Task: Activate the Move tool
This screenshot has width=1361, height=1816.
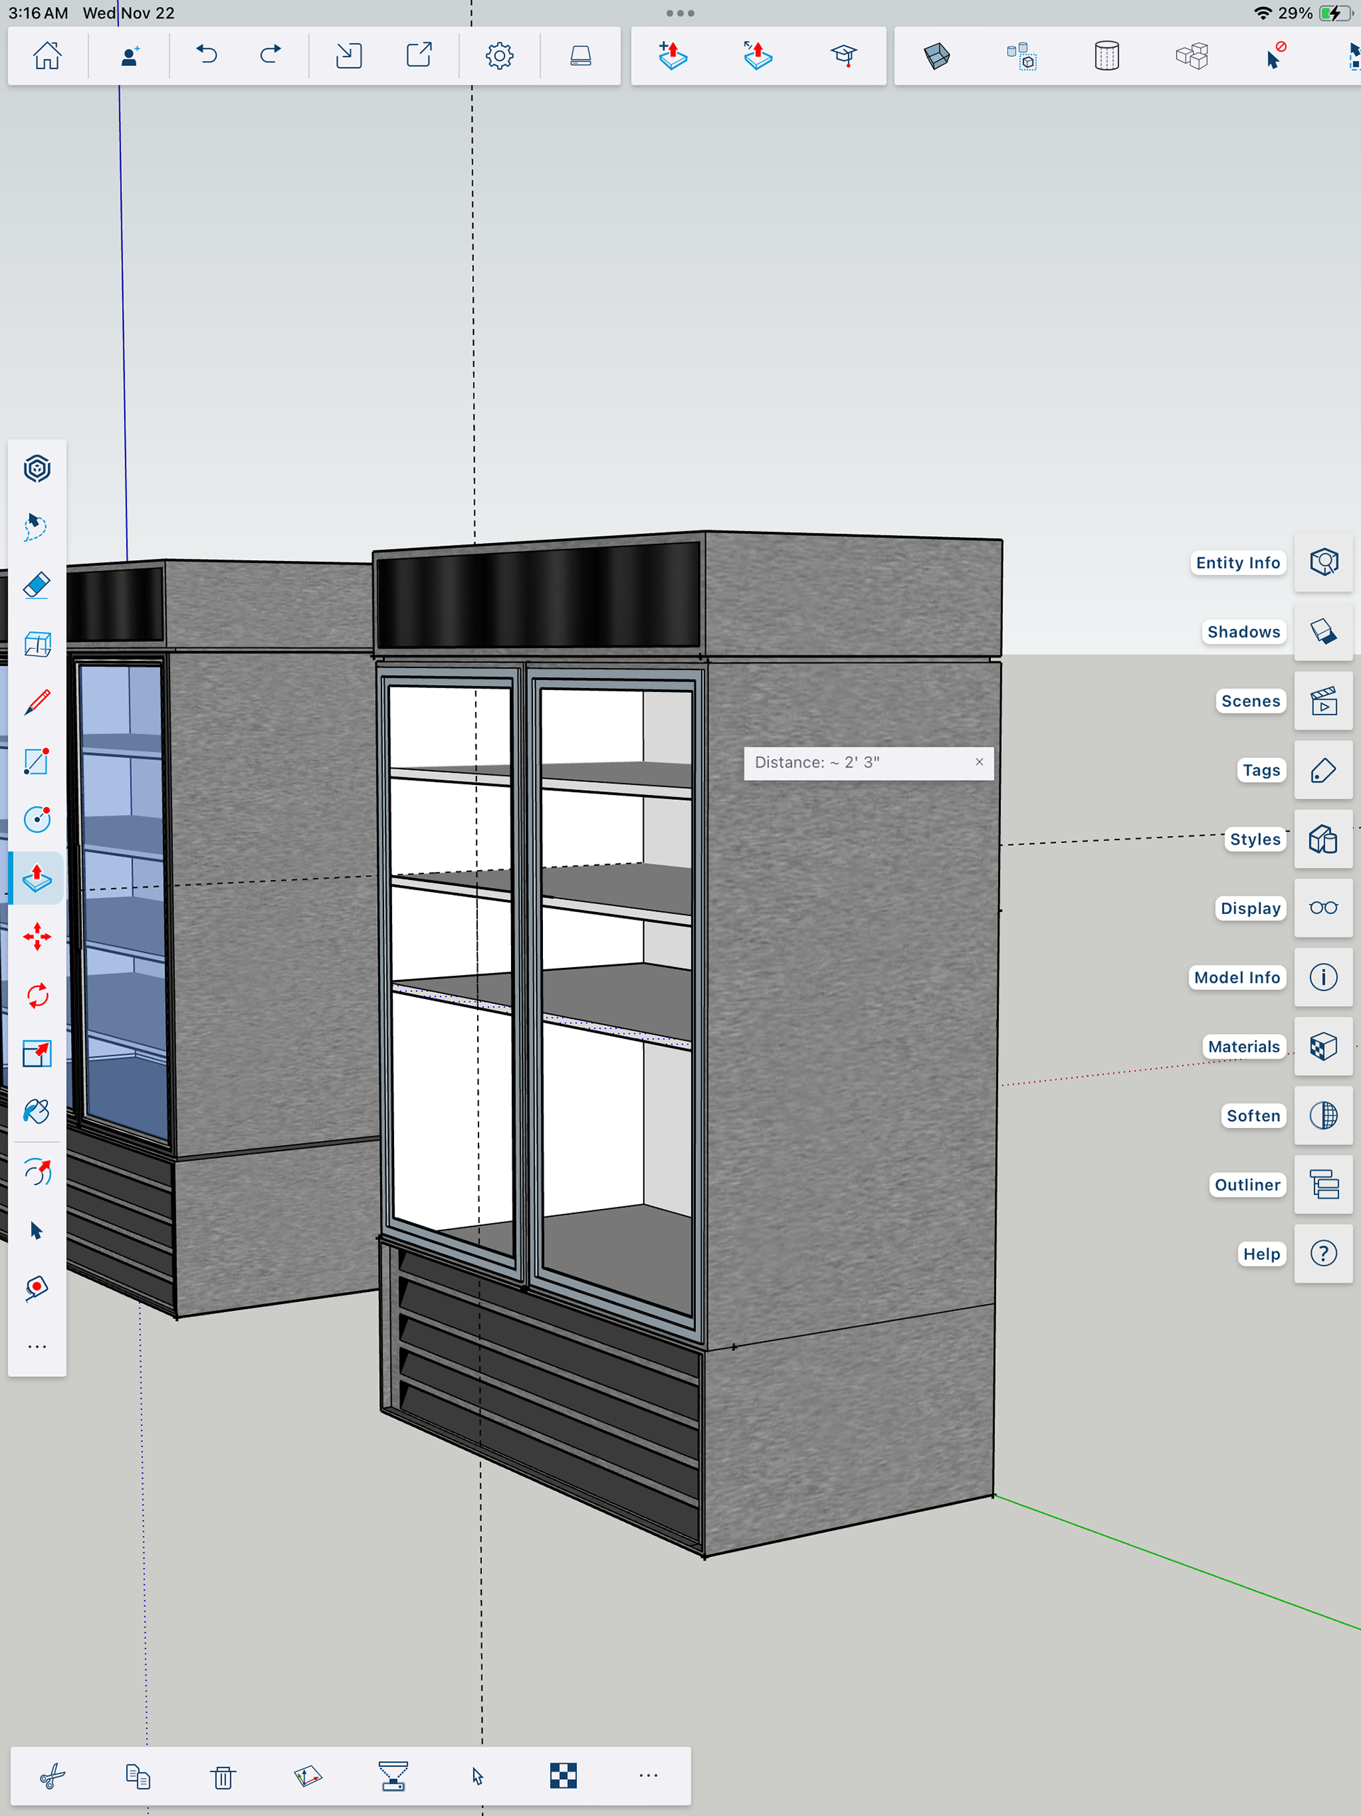Action: [37, 937]
